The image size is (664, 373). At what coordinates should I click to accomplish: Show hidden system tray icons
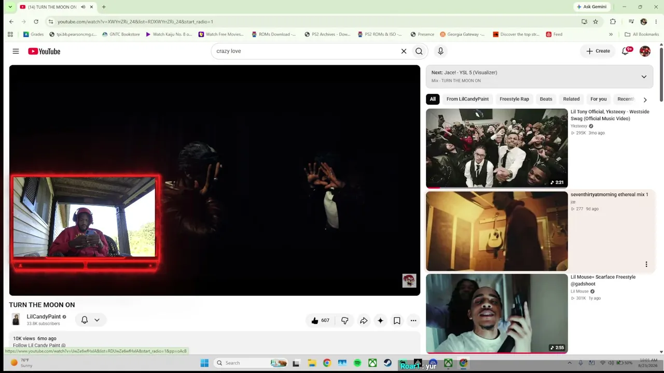pyautogui.click(x=570, y=363)
